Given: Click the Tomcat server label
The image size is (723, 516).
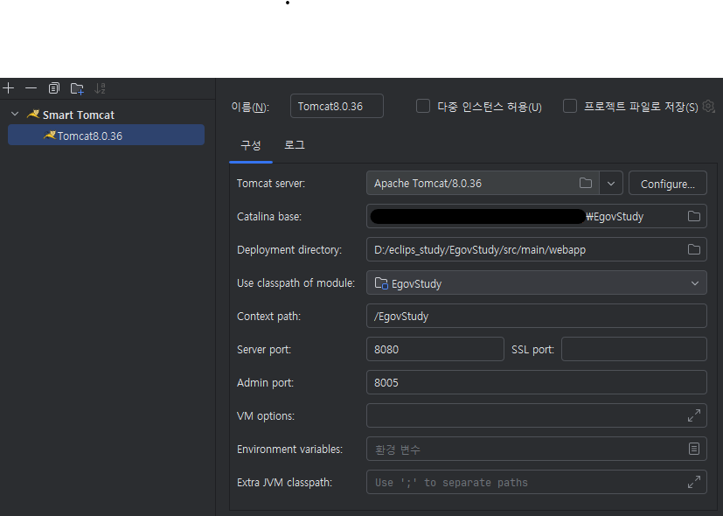Looking at the screenshot, I should point(271,184).
